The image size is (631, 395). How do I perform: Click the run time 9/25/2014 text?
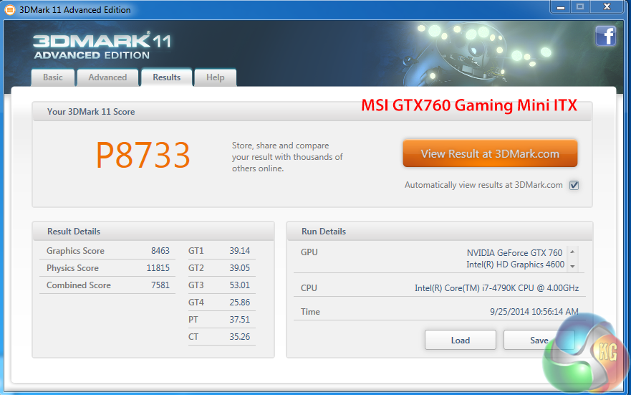[534, 312]
